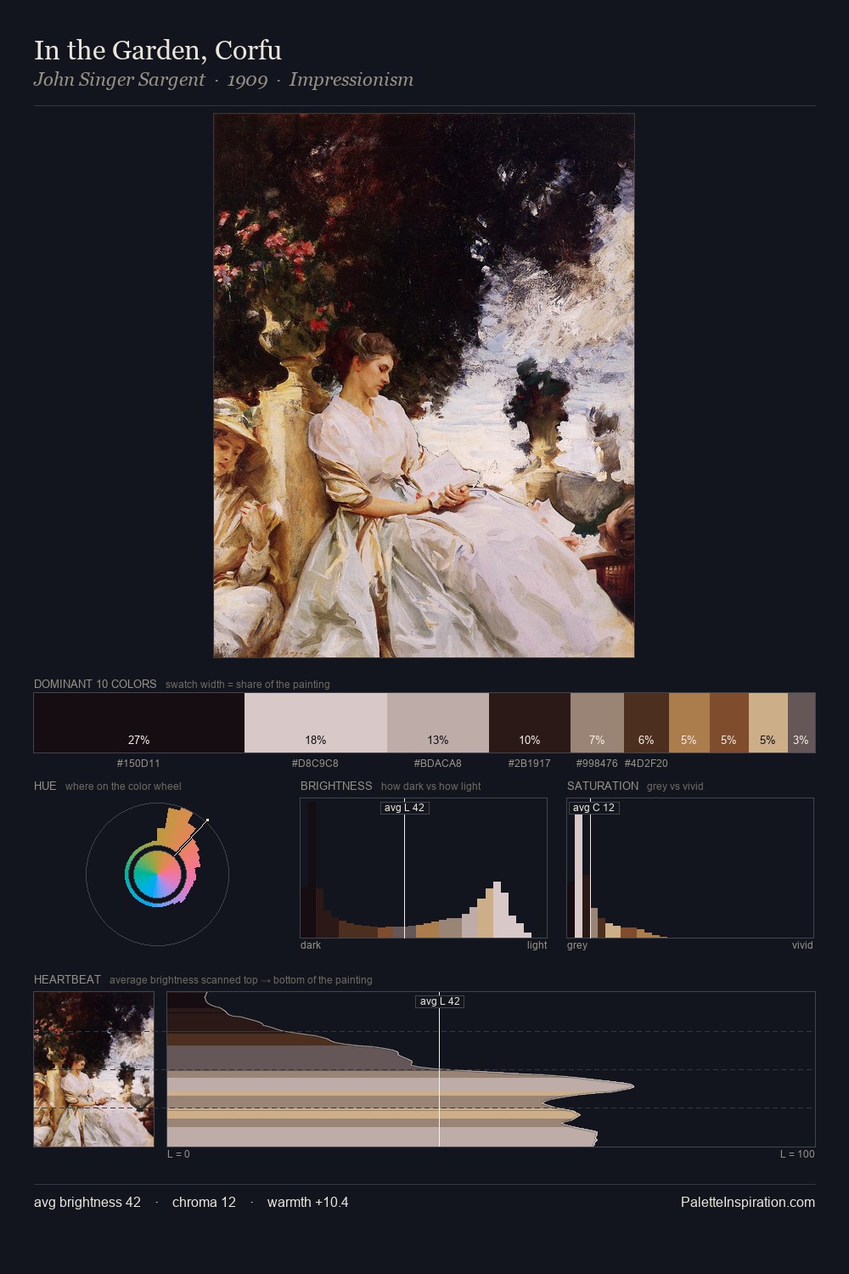Viewport: 849px width, 1274px height.
Task: Click the "HUE" section heading
Action: (x=45, y=786)
